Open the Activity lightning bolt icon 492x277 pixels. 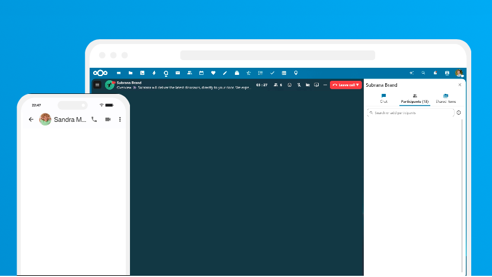[154, 73]
